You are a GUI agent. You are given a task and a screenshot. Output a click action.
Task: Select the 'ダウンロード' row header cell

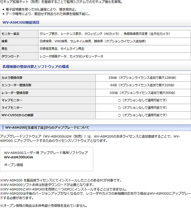(x=19, y=56)
